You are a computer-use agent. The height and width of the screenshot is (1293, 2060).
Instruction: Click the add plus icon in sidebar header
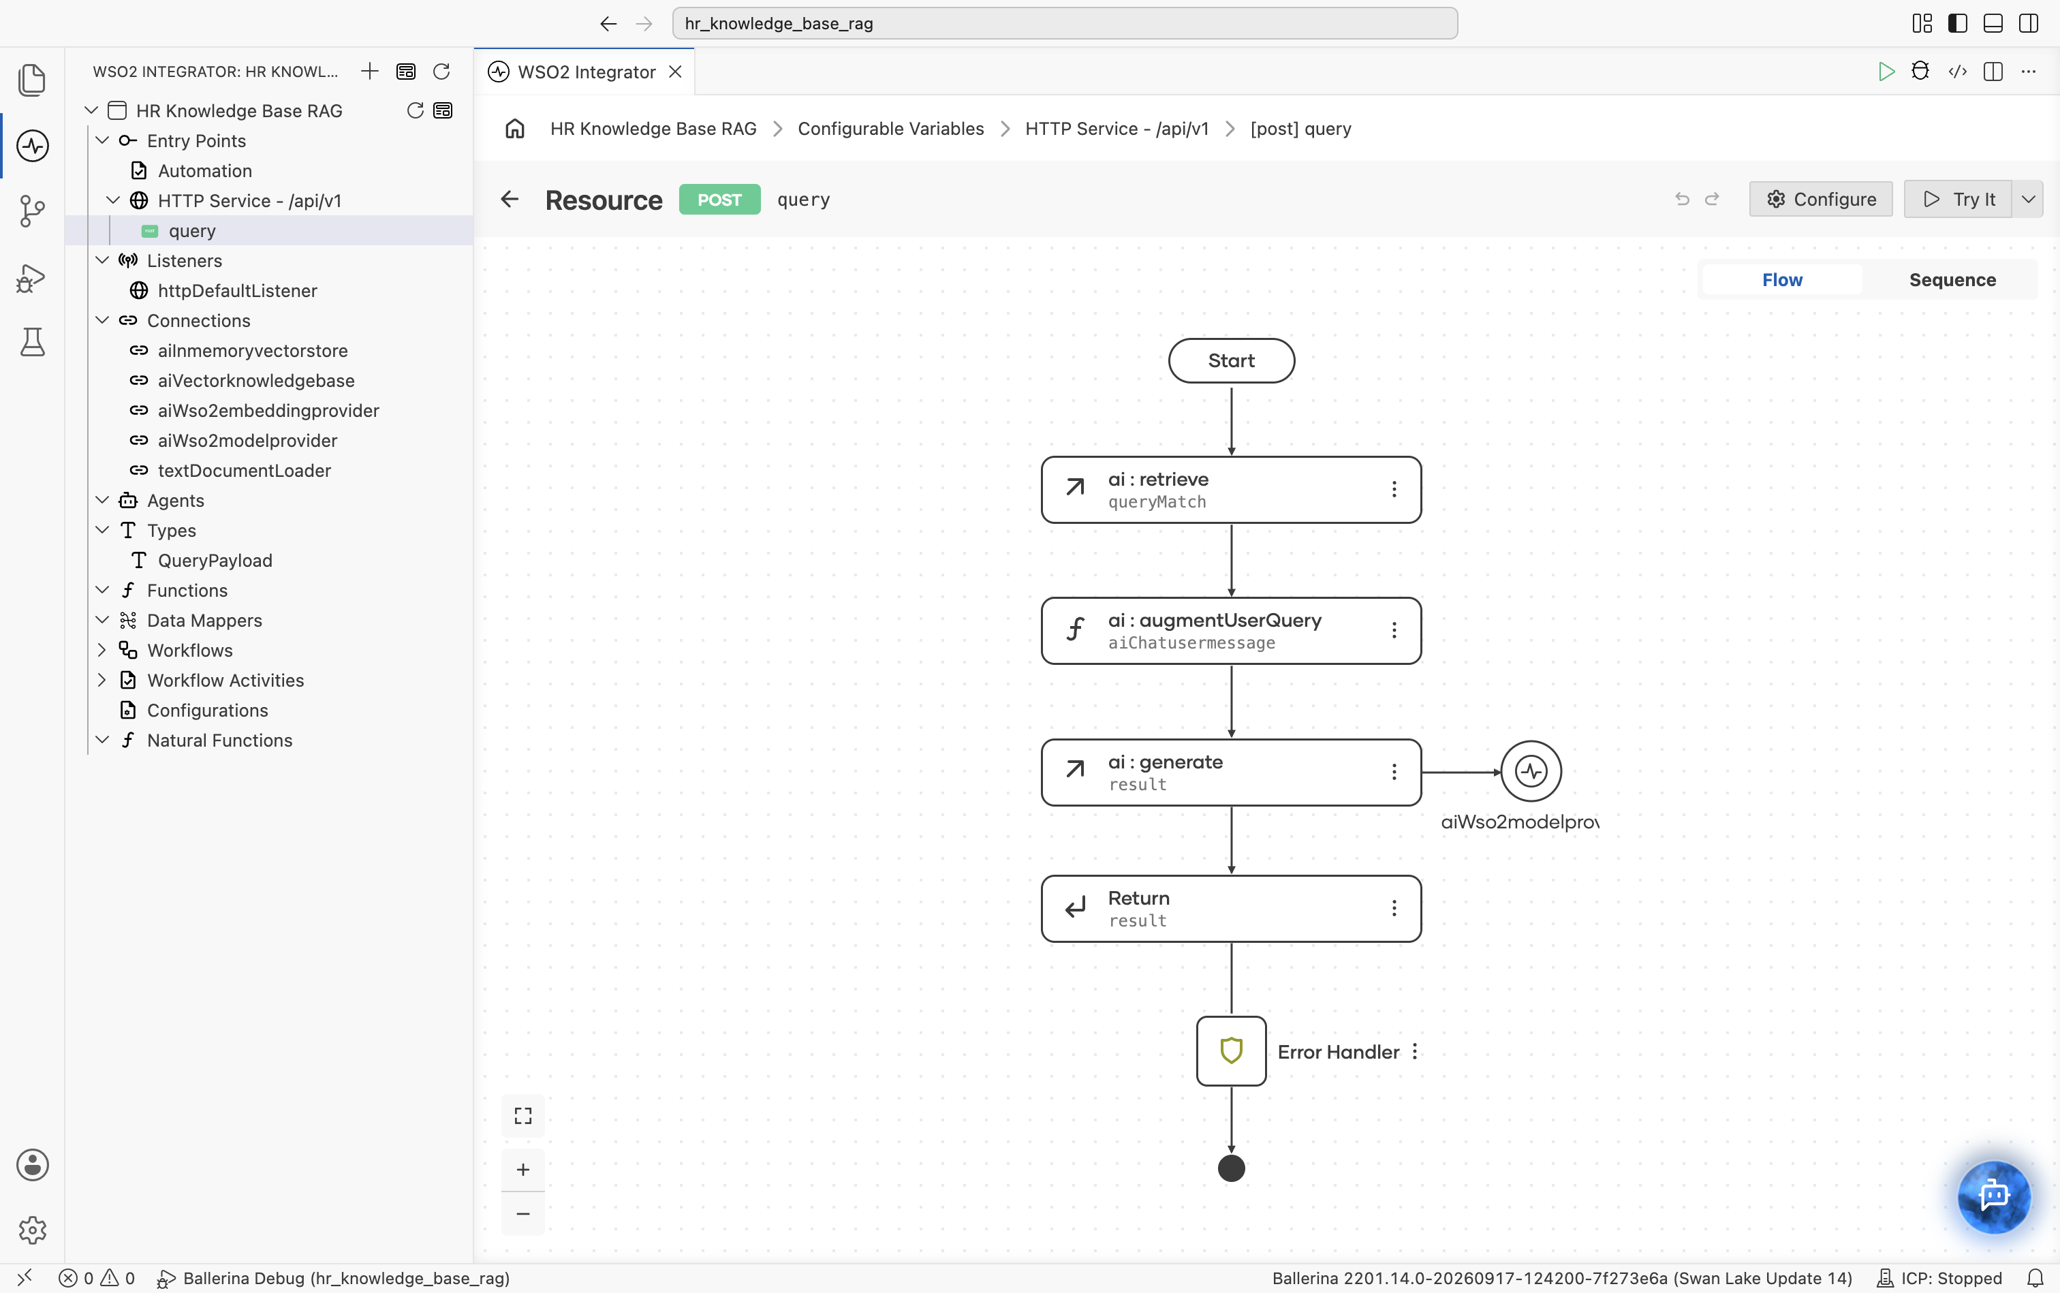[x=369, y=71]
